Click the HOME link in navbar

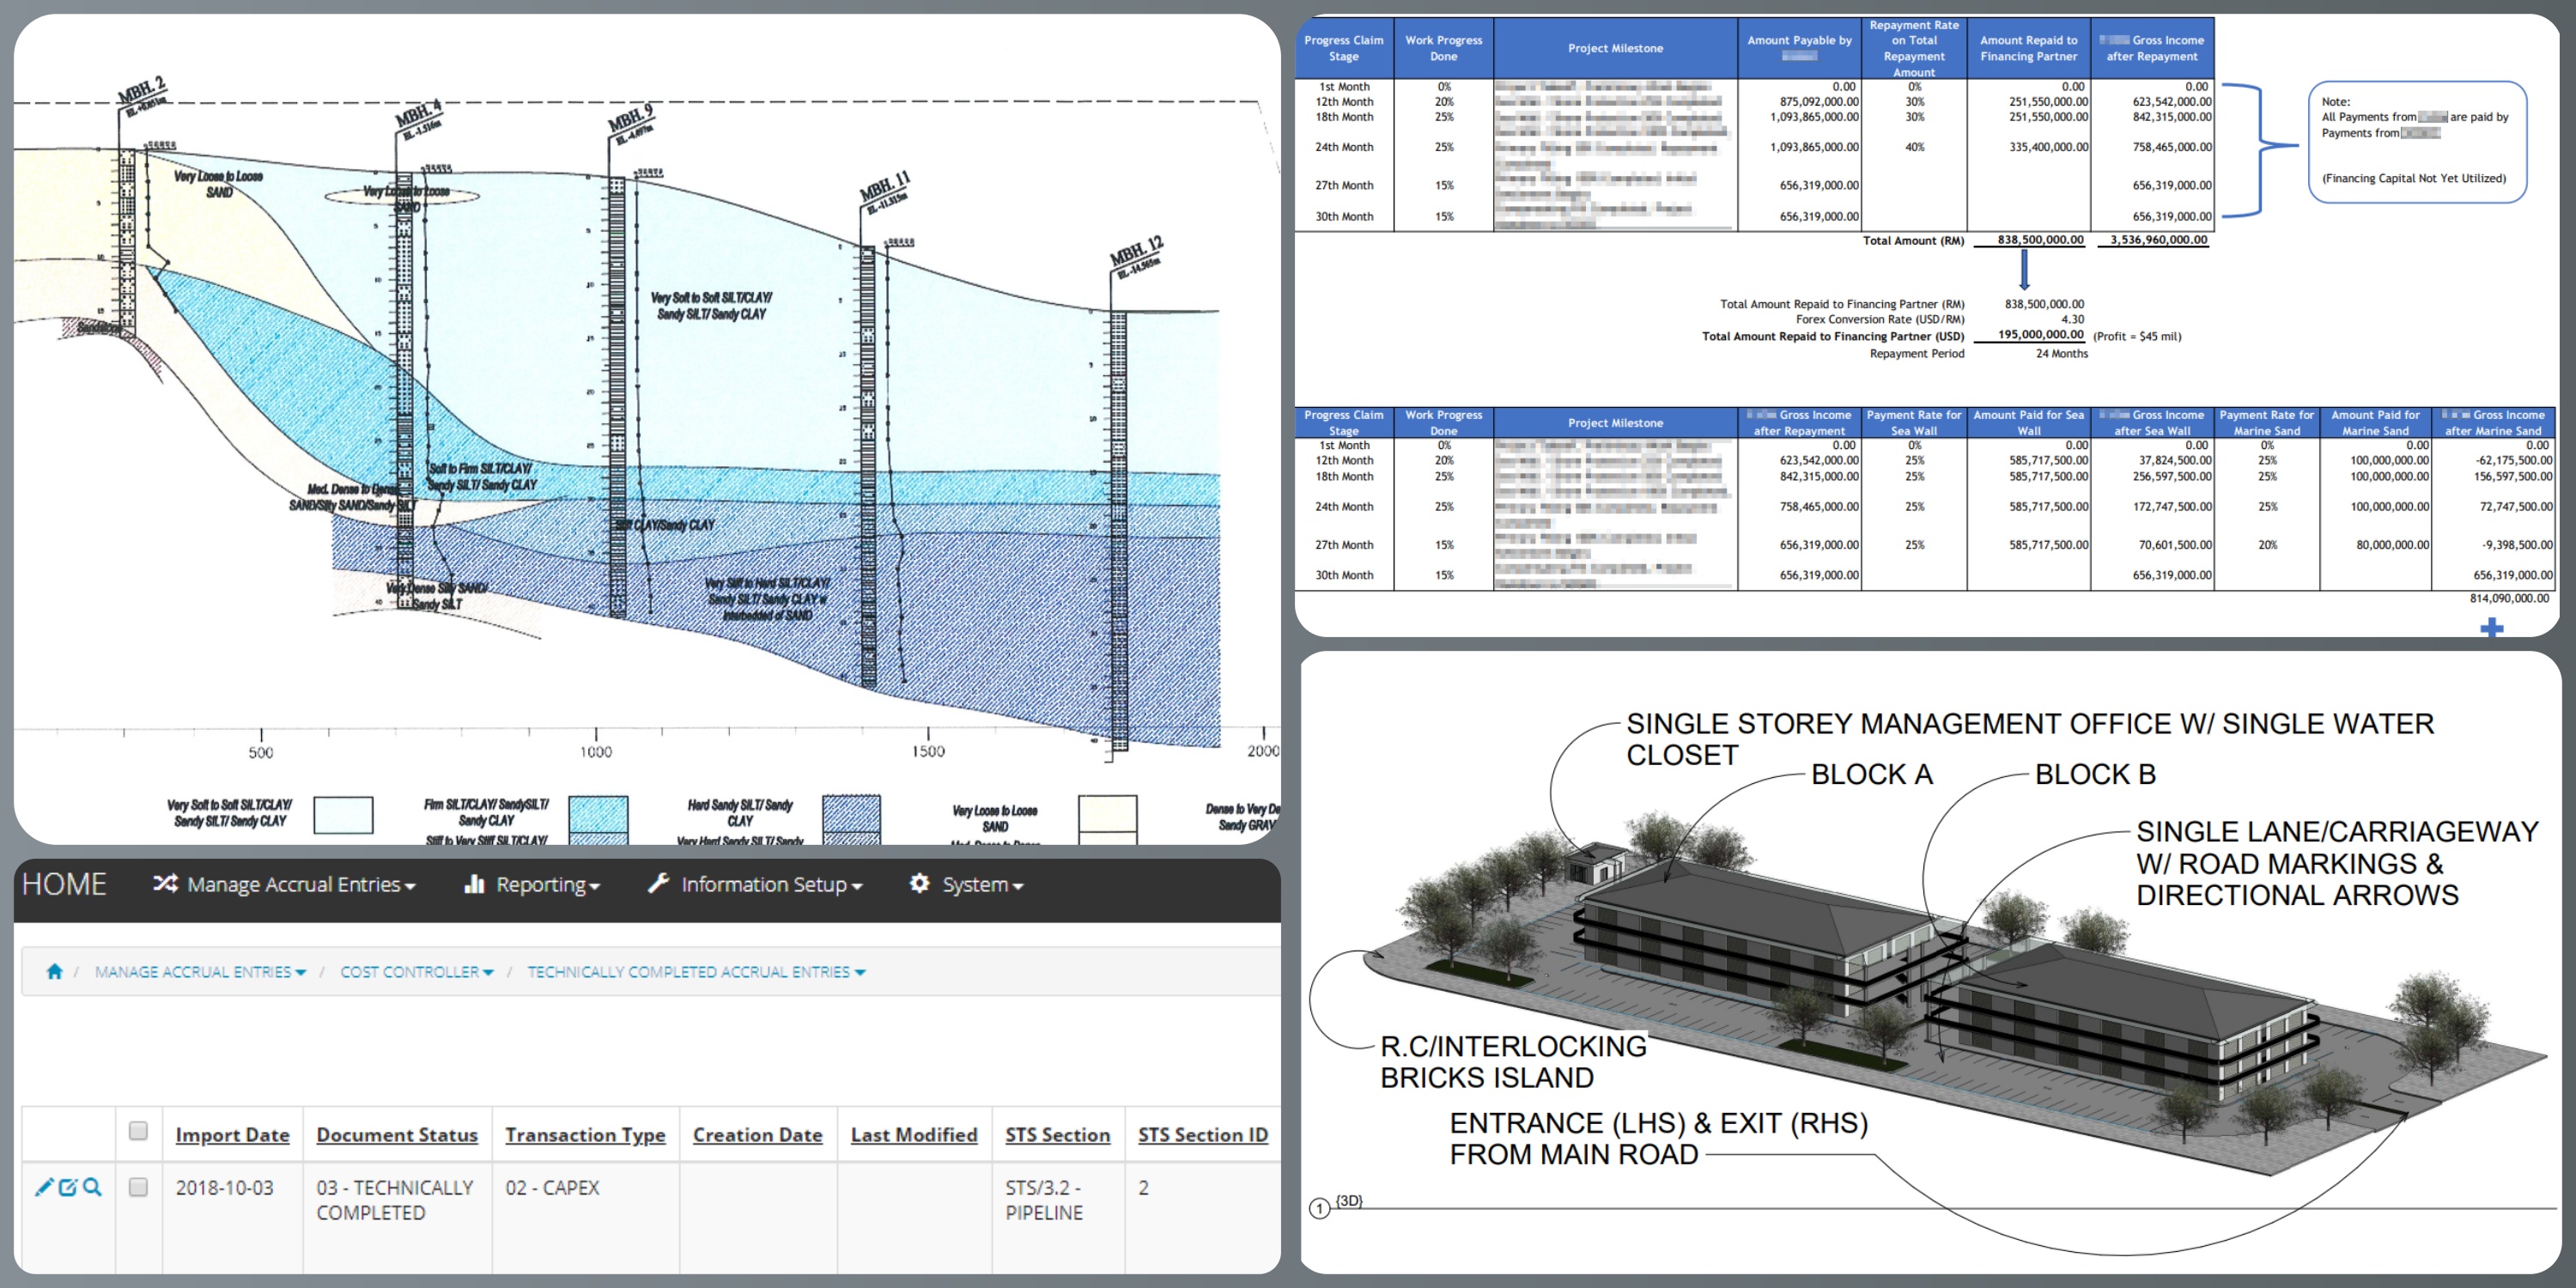click(x=64, y=884)
